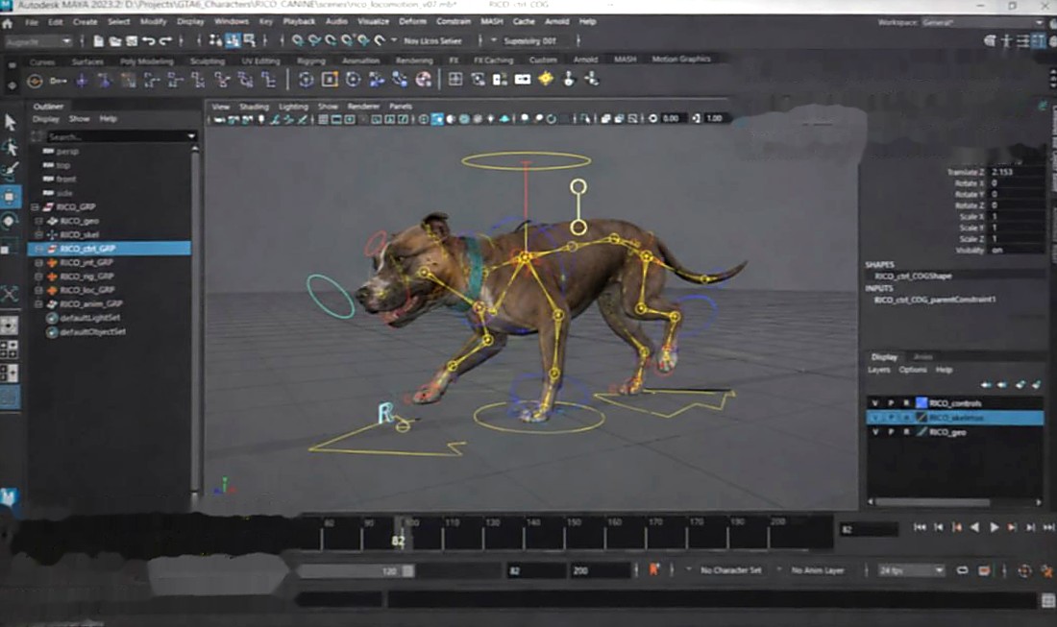The height and width of the screenshot is (627, 1057).
Task: Toggle playback P of RICO_geo layer
Action: [x=891, y=432]
